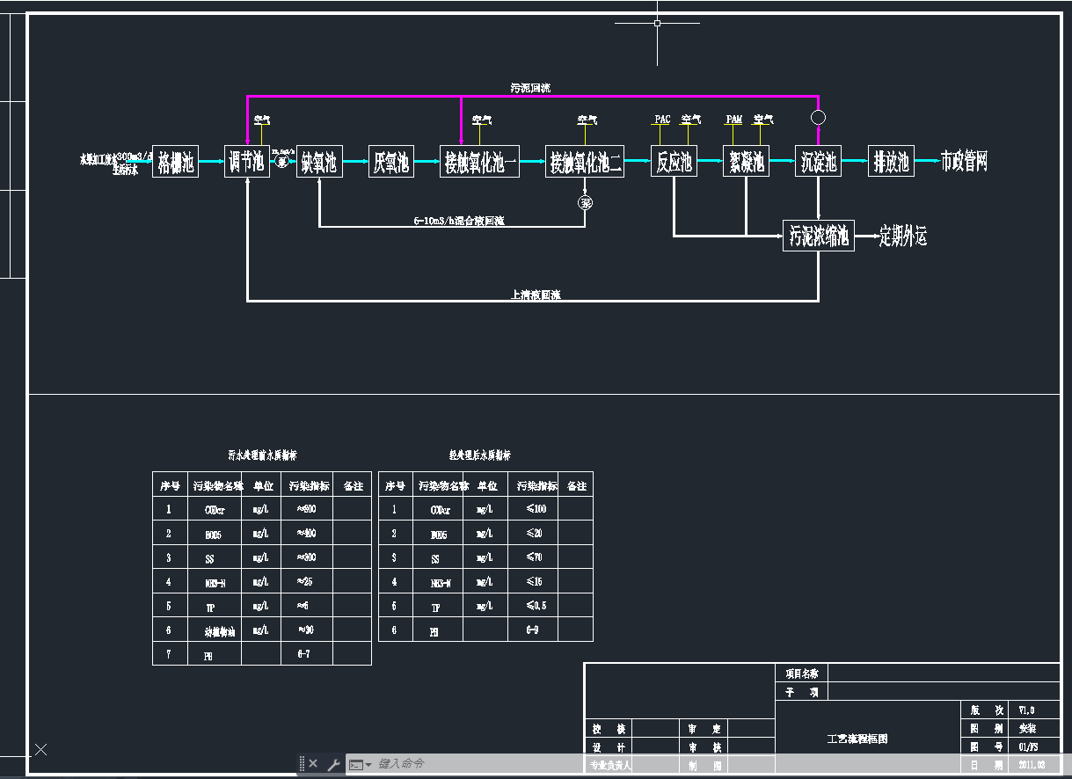Select pump symbol after 调节池
Screen dimensions: 1072x779
[x=282, y=161]
